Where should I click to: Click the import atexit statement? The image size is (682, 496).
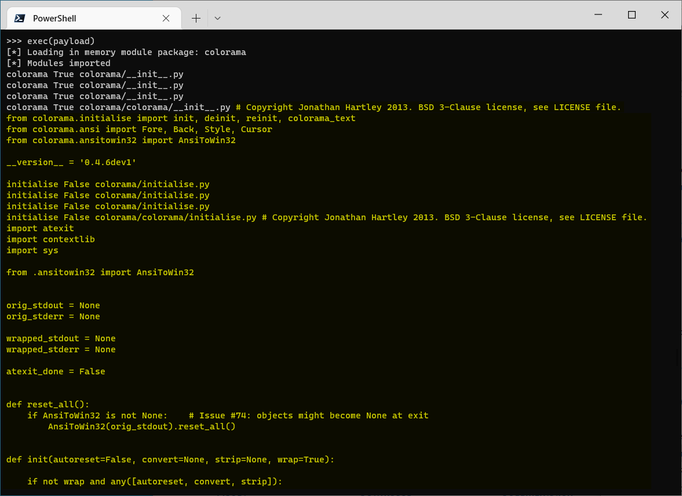[x=37, y=228]
